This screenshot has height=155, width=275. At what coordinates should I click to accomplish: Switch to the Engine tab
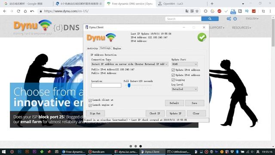[x=117, y=48]
